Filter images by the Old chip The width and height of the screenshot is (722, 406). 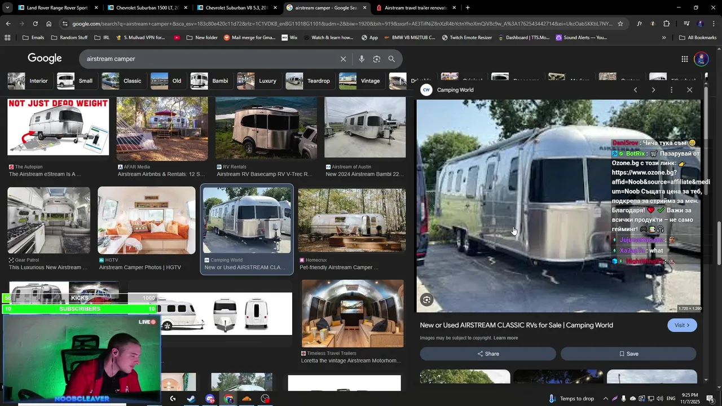(167, 81)
